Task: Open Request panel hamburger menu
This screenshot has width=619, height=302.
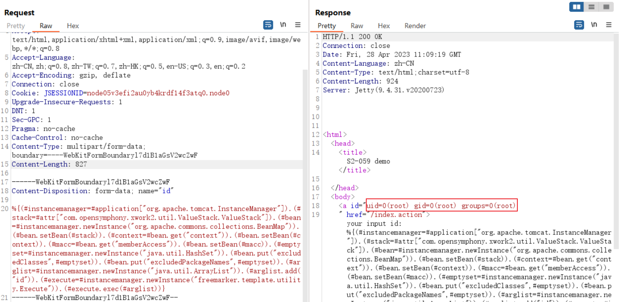Action: click(298, 25)
